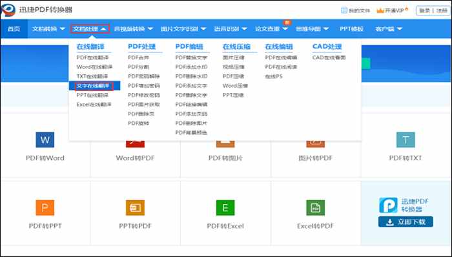The height and width of the screenshot is (257, 452).
Task: Go to the 首页 tab
Action: point(14,29)
